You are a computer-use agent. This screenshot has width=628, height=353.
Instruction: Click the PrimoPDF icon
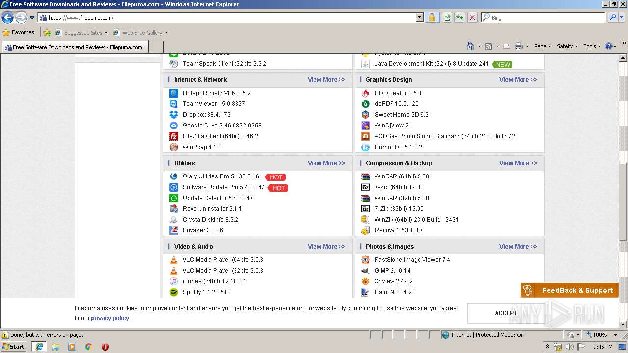coord(366,147)
